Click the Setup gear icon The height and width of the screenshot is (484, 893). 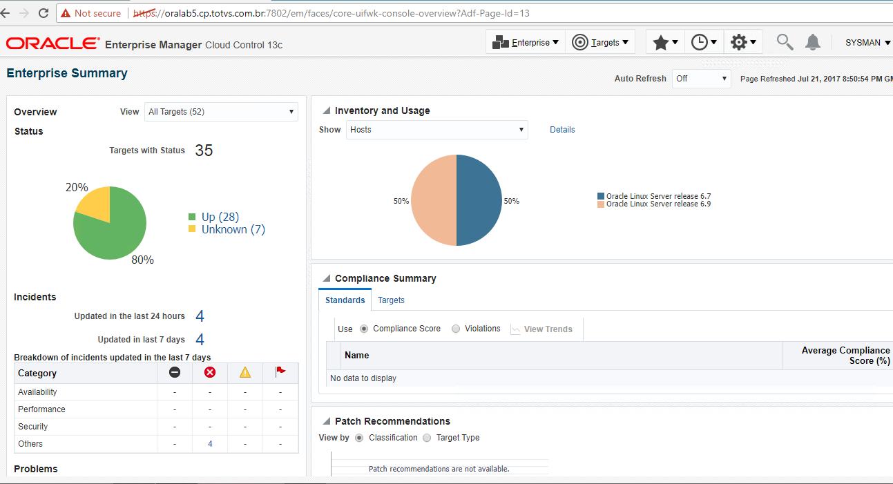click(739, 41)
